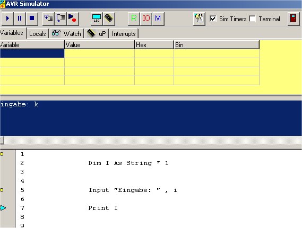Click in the blue terminal output area
Screen dimensions: 302x228
(151, 118)
